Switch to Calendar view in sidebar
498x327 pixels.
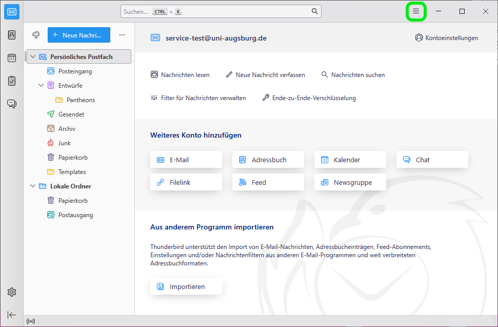click(11, 58)
